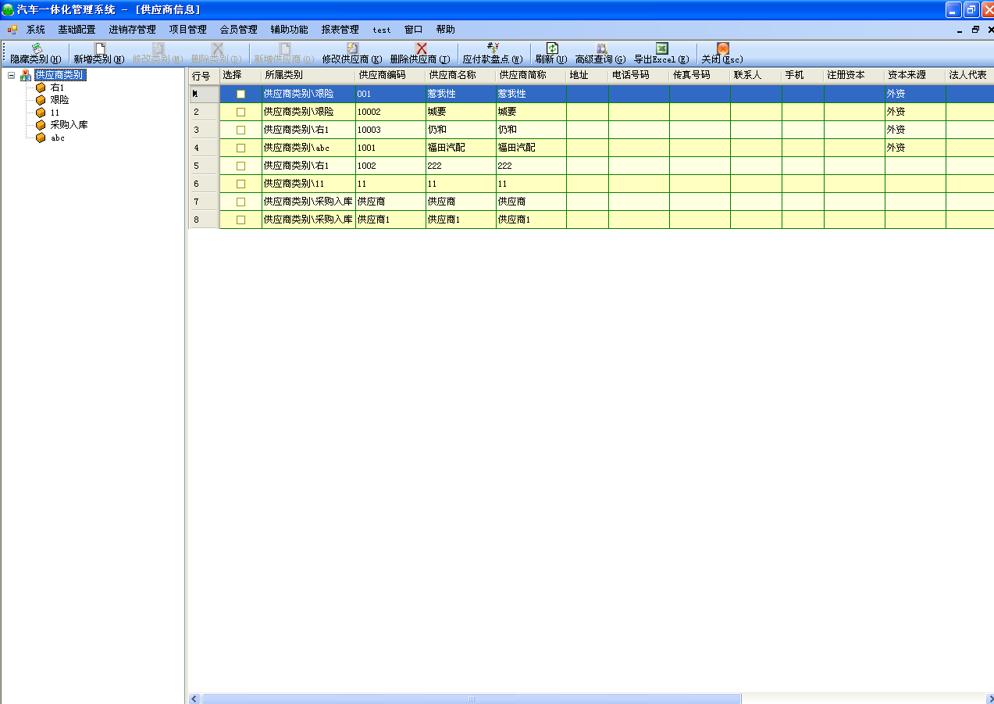
Task: Open the 进销存管理 menu
Action: pos(132,30)
